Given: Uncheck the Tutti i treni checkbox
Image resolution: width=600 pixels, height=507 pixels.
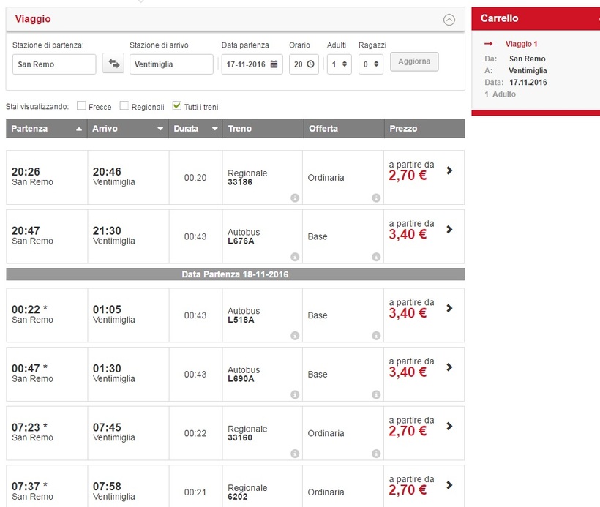Looking at the screenshot, I should click(x=176, y=106).
